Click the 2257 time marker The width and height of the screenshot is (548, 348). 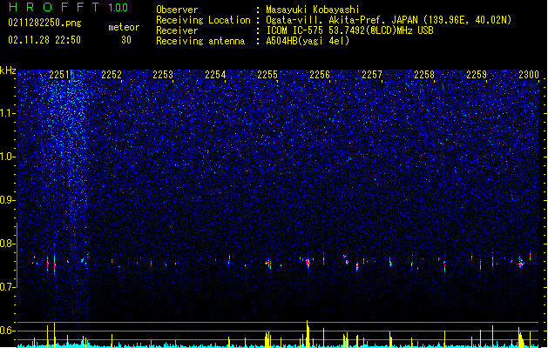click(x=372, y=75)
